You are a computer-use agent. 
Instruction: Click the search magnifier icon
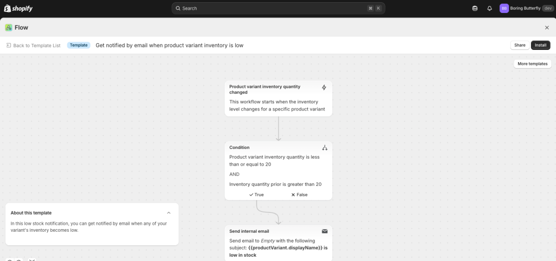(178, 8)
